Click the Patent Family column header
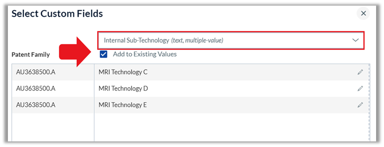Viewport: 384px width, 147px height. tap(31, 55)
